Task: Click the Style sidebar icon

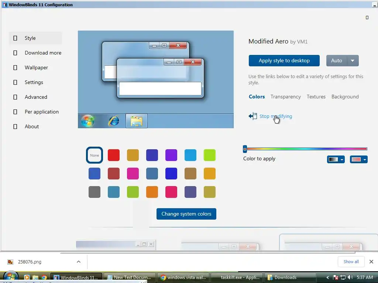Action: [15, 38]
